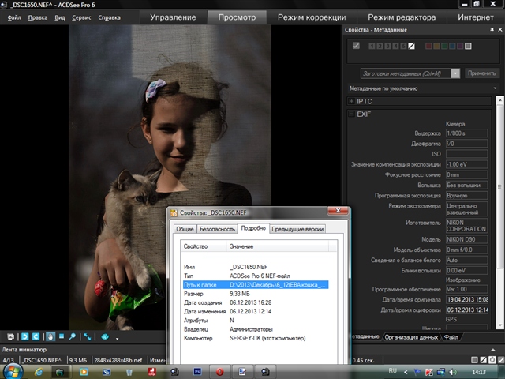Select the hand pan tool
The height and width of the screenshot is (379, 505).
coord(50,336)
